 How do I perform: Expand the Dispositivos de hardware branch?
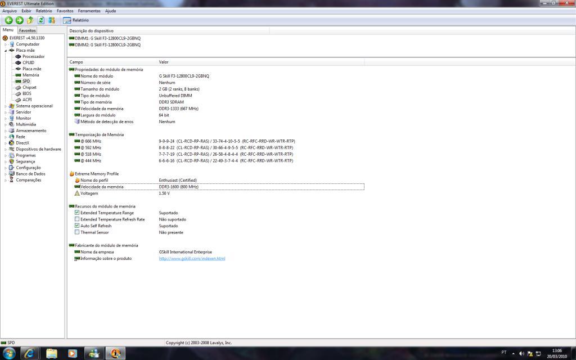click(x=6, y=149)
